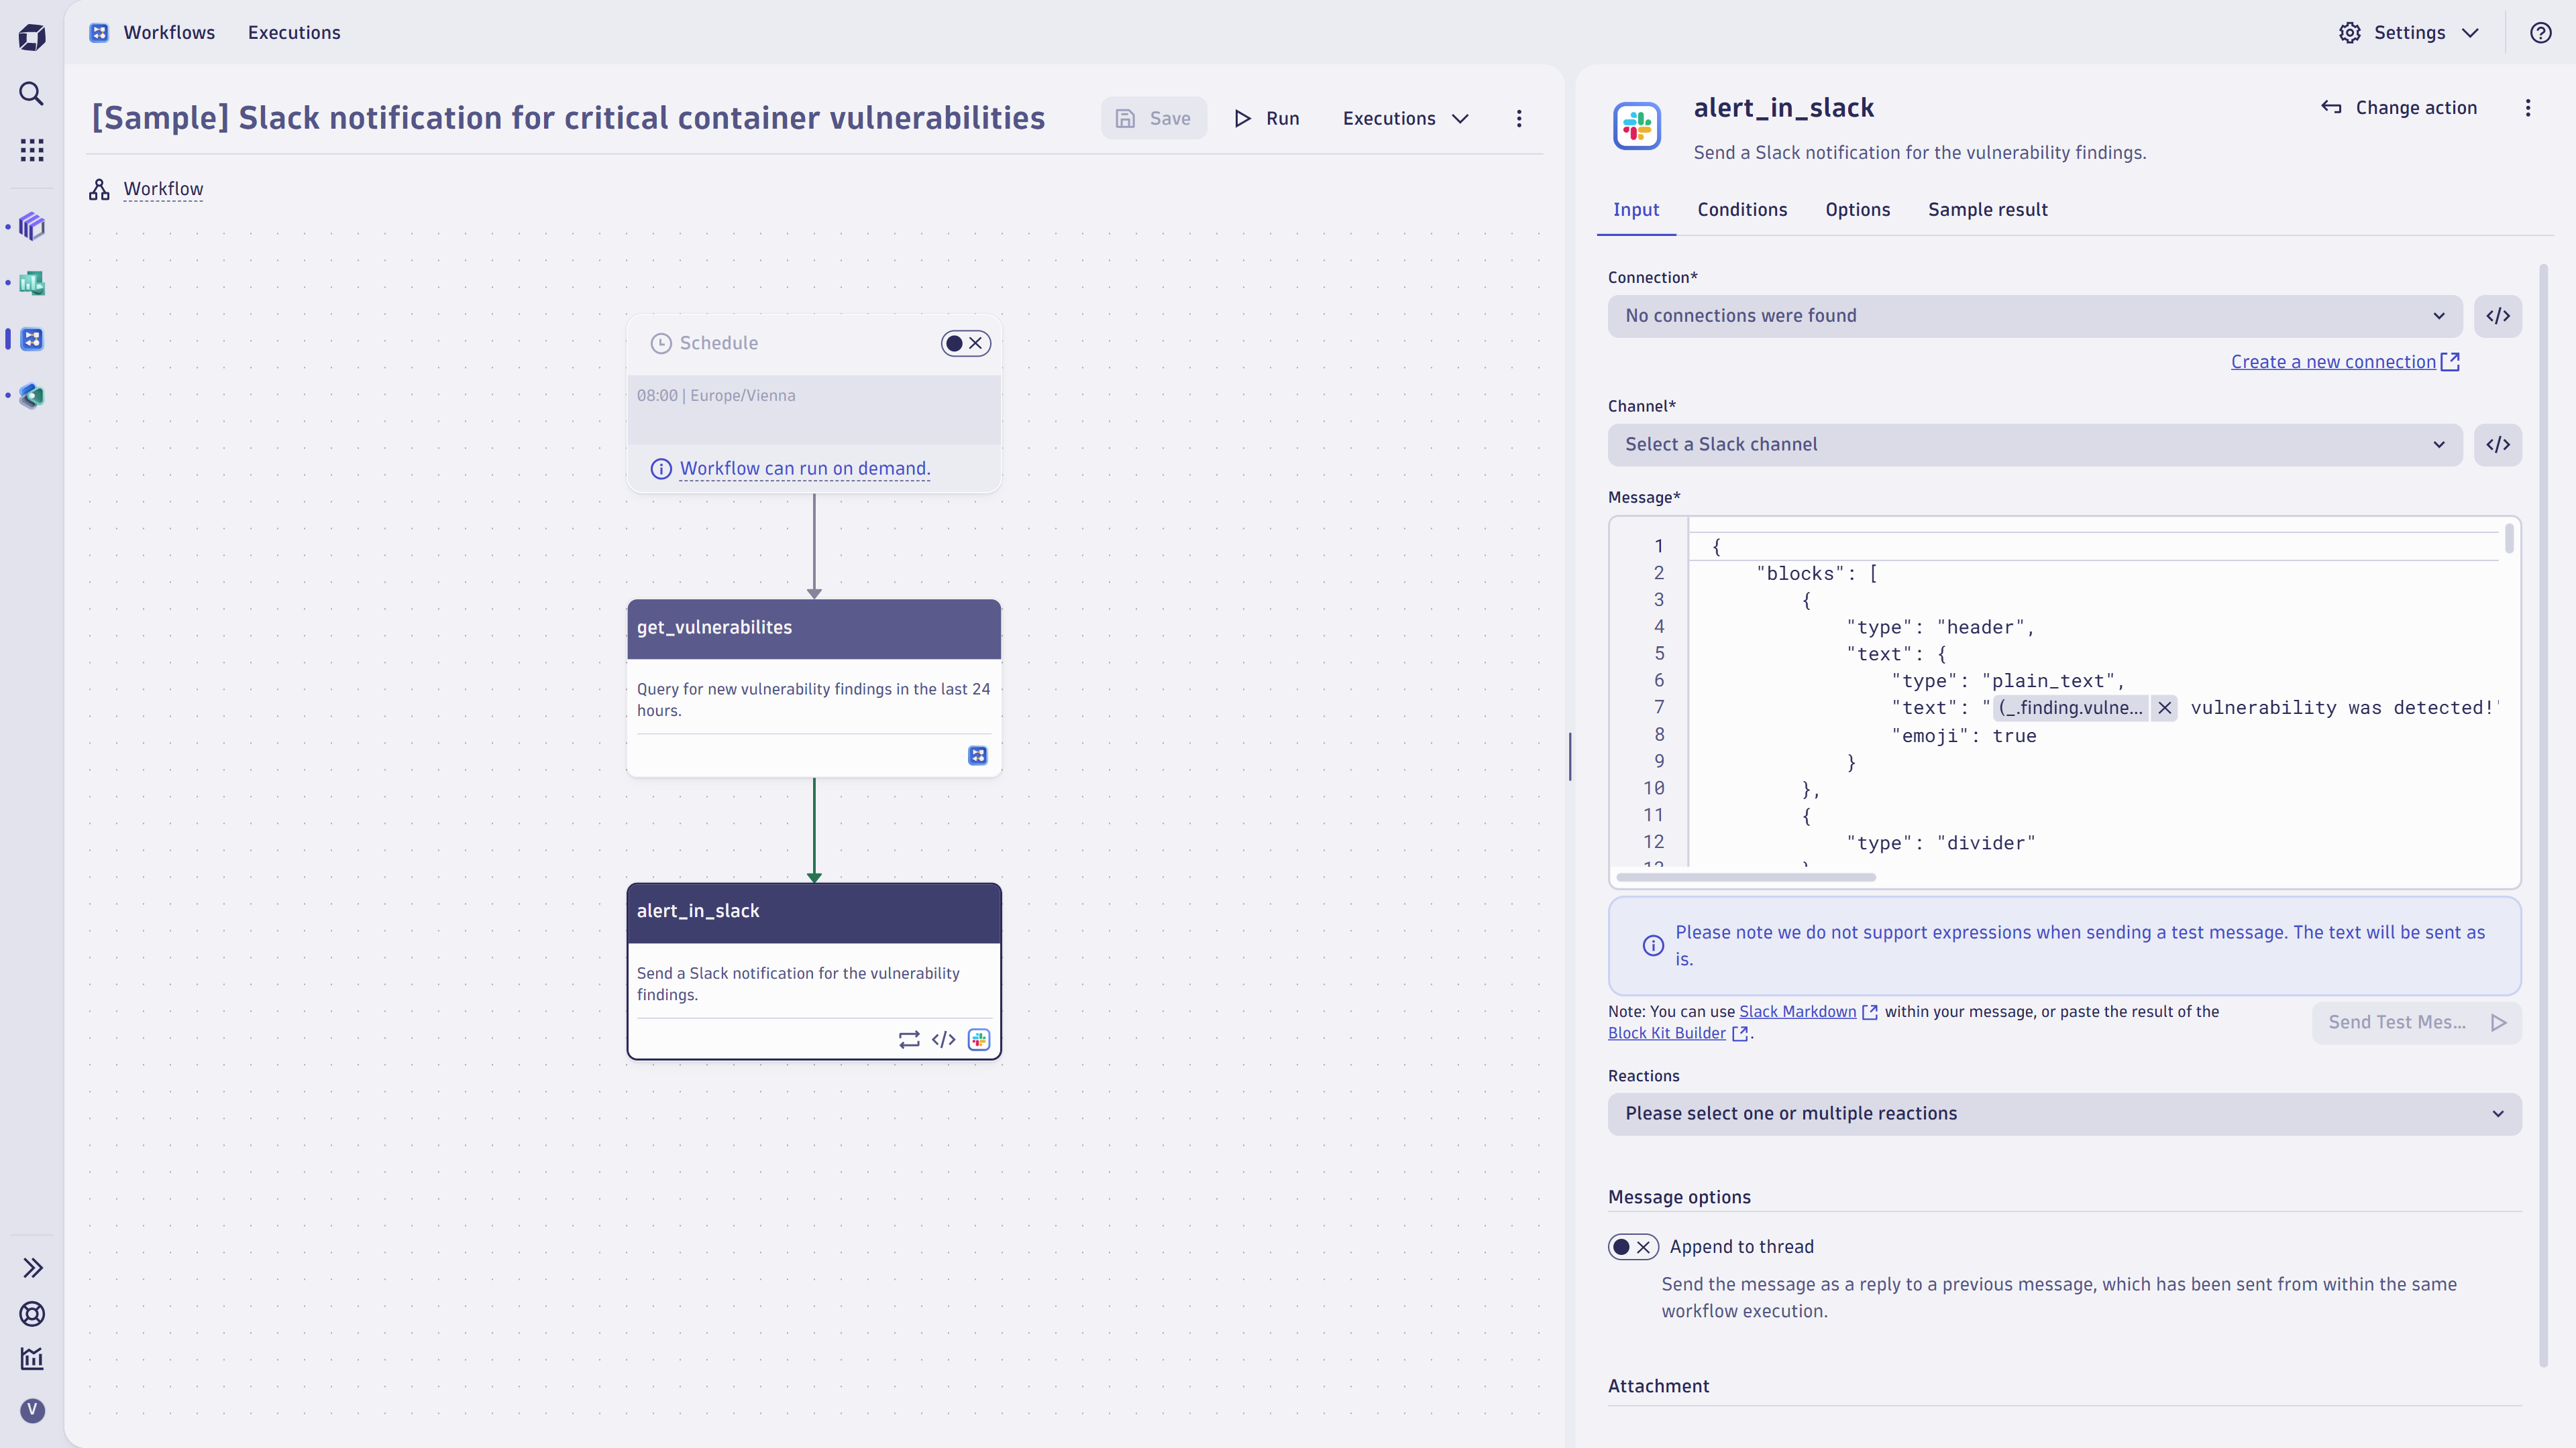
Task: Click the workflow icon on get_vulnerabilites node
Action: [x=977, y=756]
